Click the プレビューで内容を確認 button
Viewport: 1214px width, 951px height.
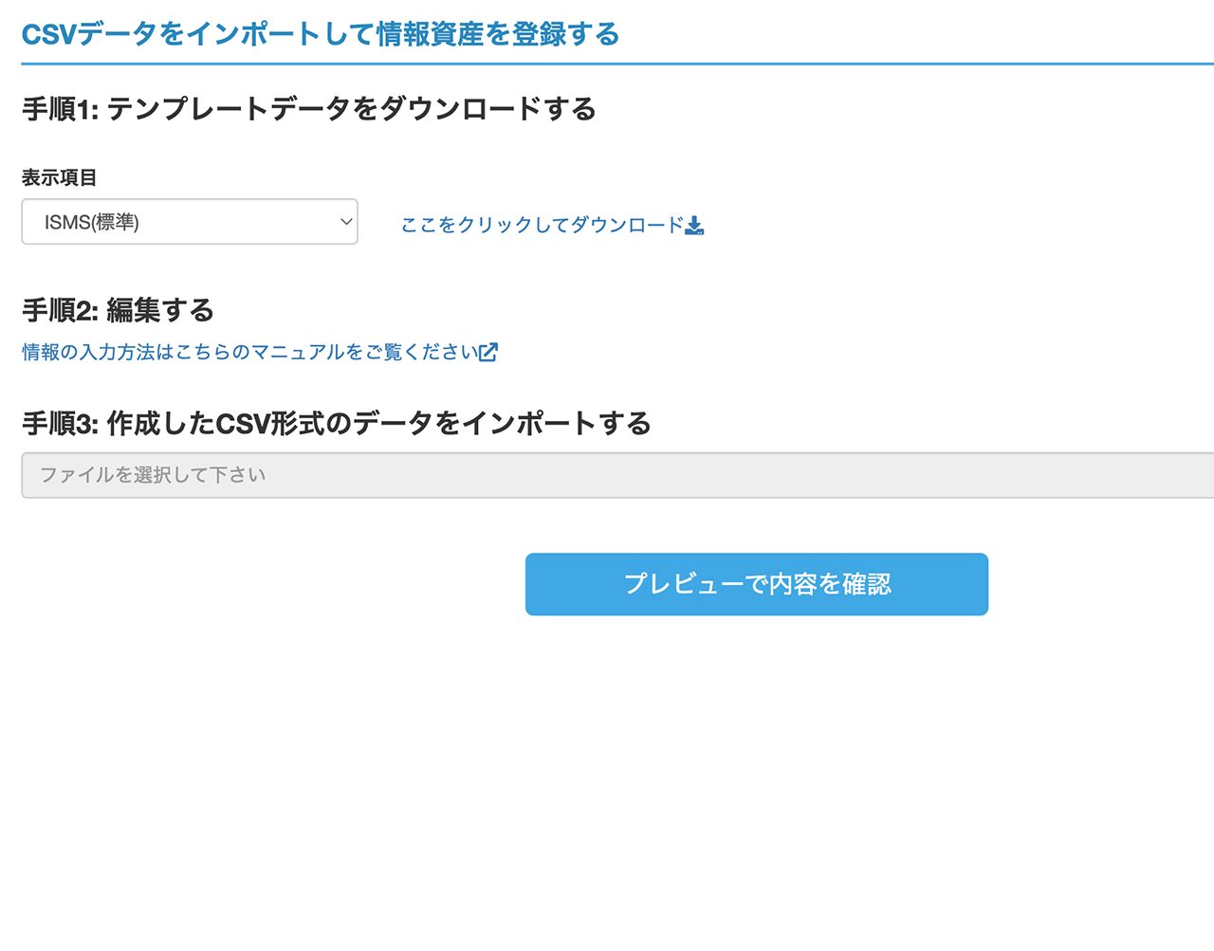coord(757,584)
